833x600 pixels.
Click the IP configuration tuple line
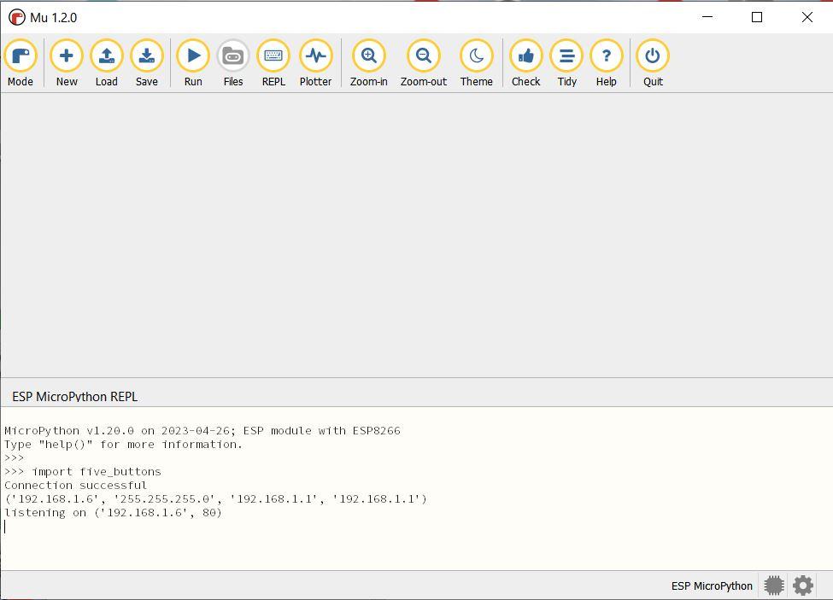[215, 498]
